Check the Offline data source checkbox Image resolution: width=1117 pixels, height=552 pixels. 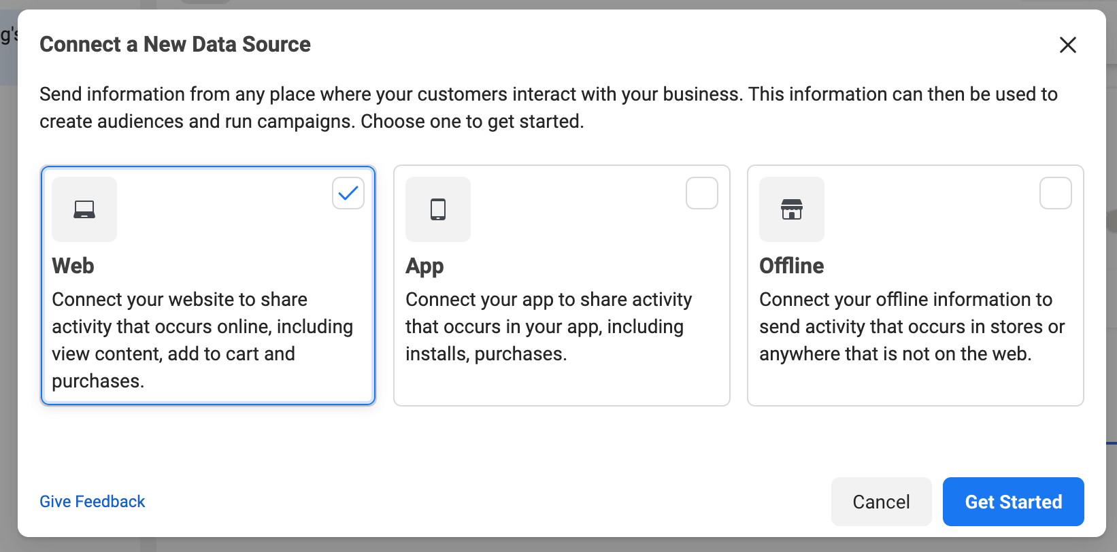click(1056, 193)
